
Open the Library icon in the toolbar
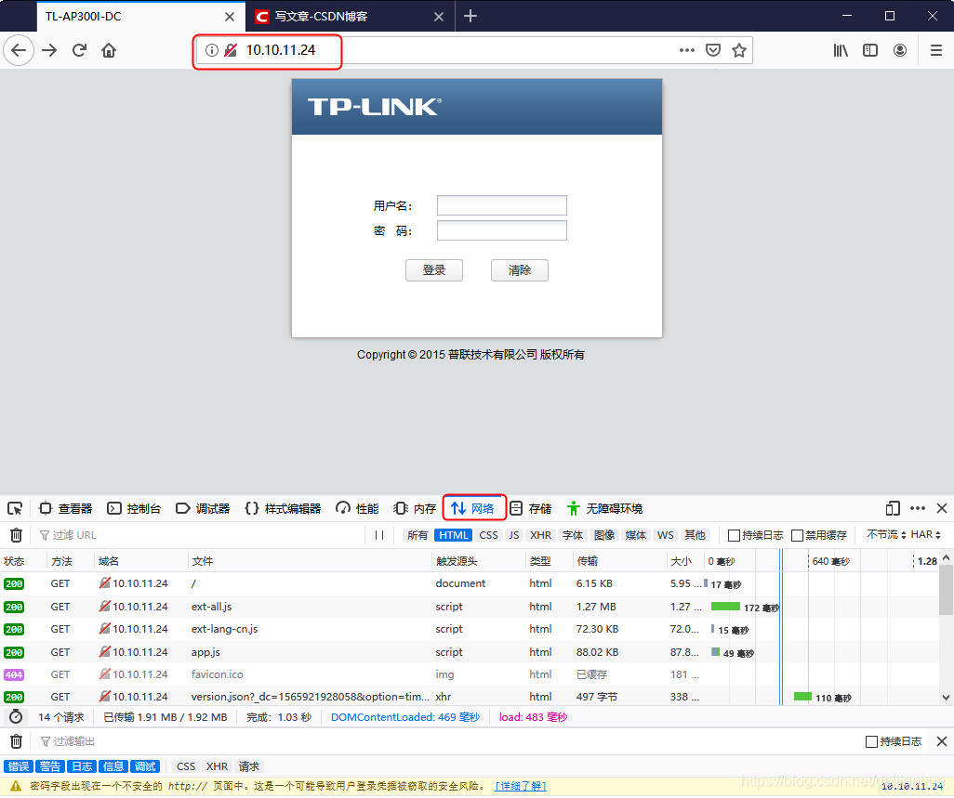click(841, 50)
